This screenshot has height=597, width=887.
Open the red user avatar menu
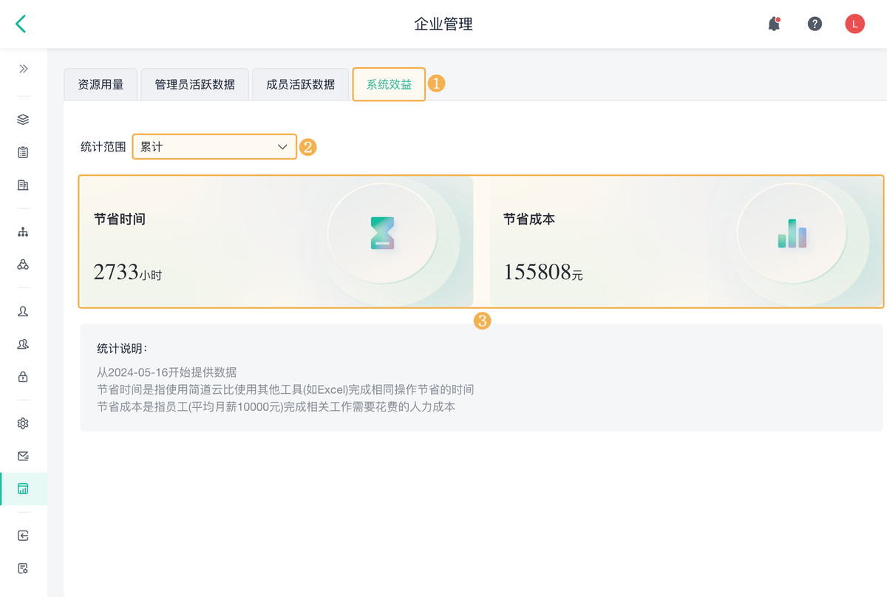(854, 24)
